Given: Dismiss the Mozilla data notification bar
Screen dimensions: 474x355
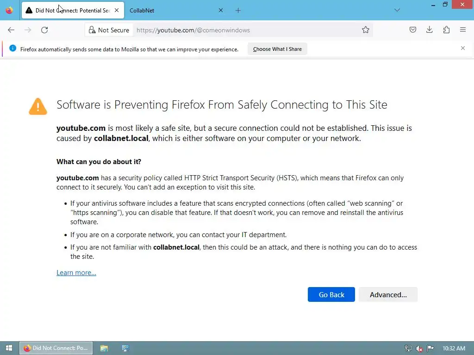Looking at the screenshot, I should 463,48.
